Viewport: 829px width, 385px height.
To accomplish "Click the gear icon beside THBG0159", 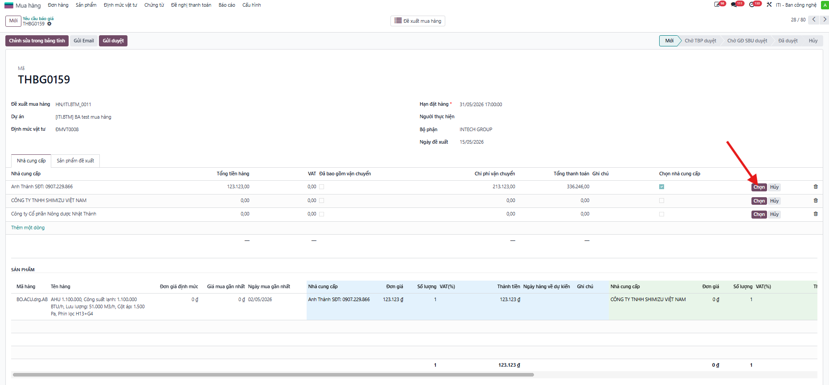I will point(49,24).
